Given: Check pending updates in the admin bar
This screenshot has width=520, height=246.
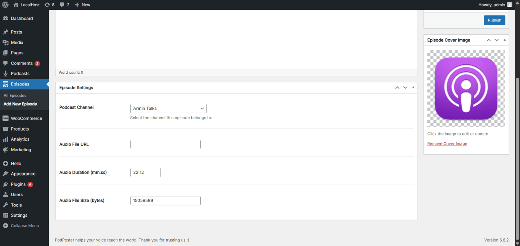Looking at the screenshot, I should point(50,4).
